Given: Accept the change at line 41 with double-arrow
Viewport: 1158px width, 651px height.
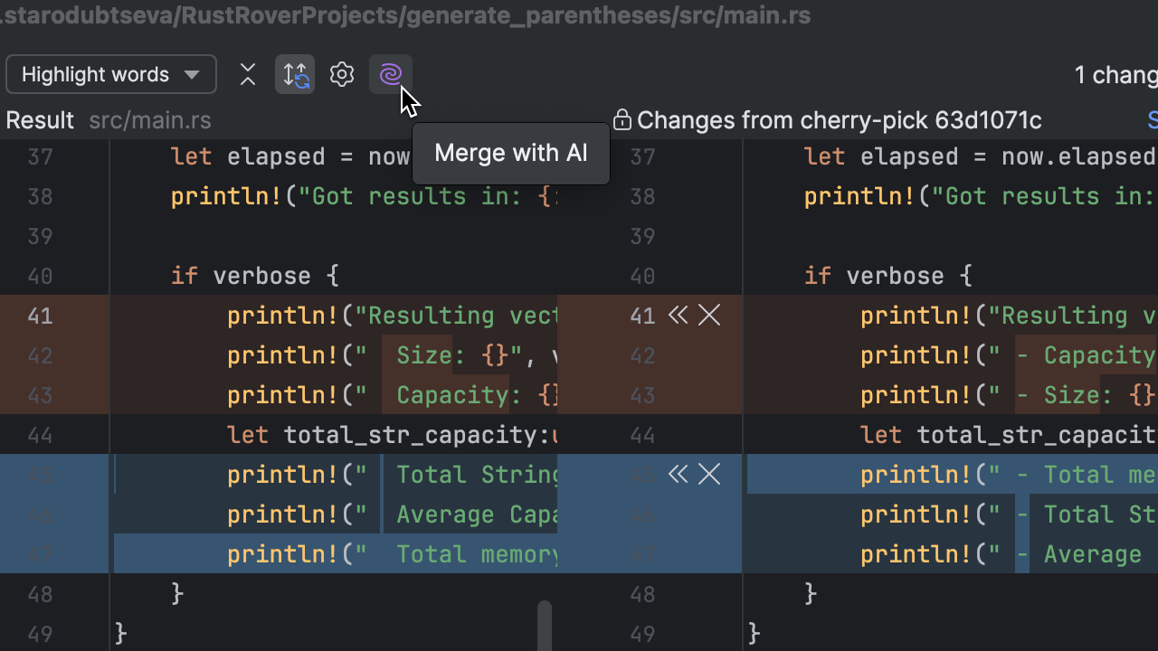Looking at the screenshot, I should [678, 316].
